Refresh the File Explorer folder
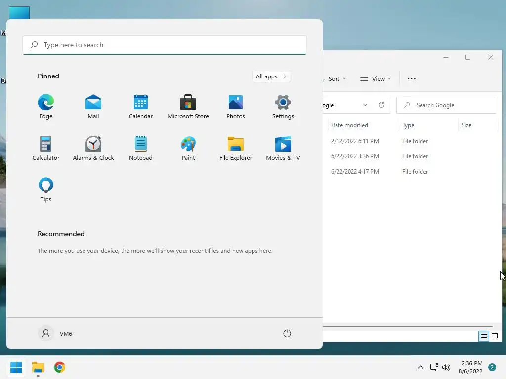This screenshot has width=506, height=379. 381,105
